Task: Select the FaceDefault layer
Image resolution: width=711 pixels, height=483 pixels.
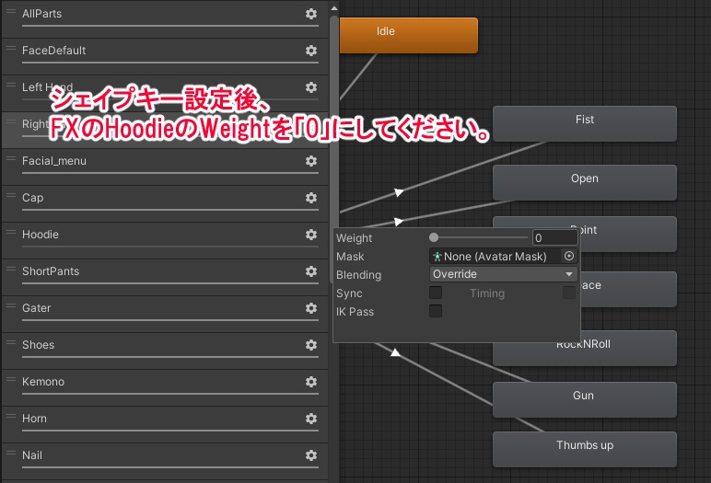Action: click(x=165, y=56)
